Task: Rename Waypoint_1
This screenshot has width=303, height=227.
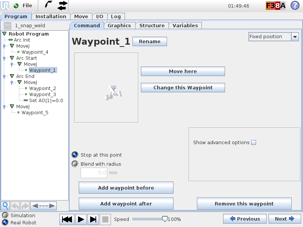Action: [150, 41]
